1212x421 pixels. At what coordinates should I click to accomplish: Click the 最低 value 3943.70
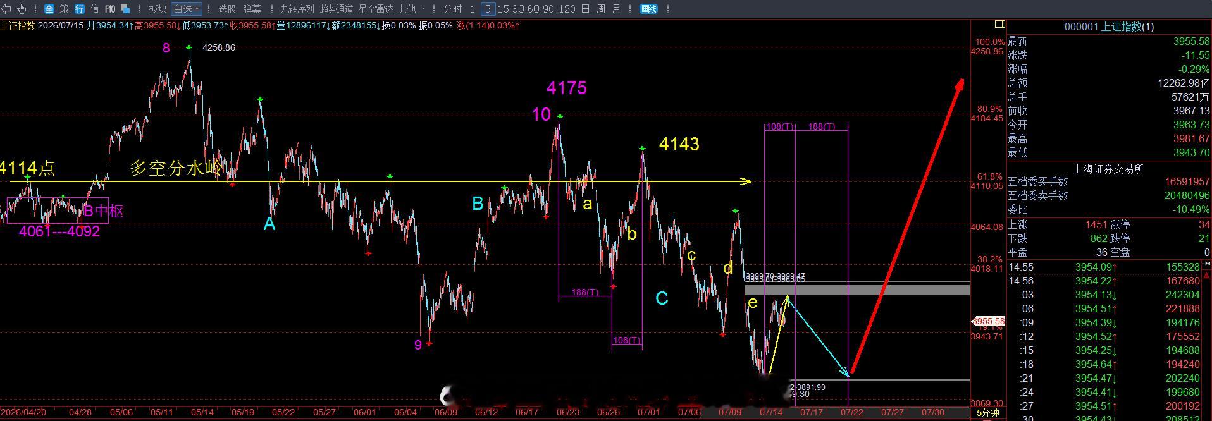pos(1191,152)
